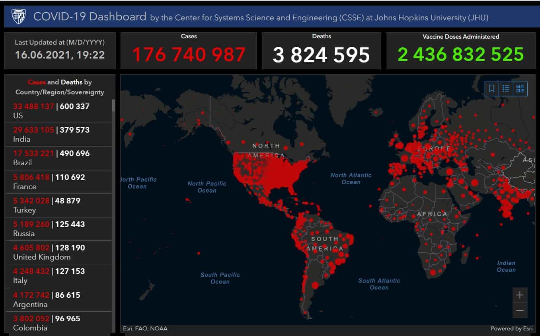The width and height of the screenshot is (540, 336).
Task: Zoom out with the minus button
Action: (x=520, y=310)
